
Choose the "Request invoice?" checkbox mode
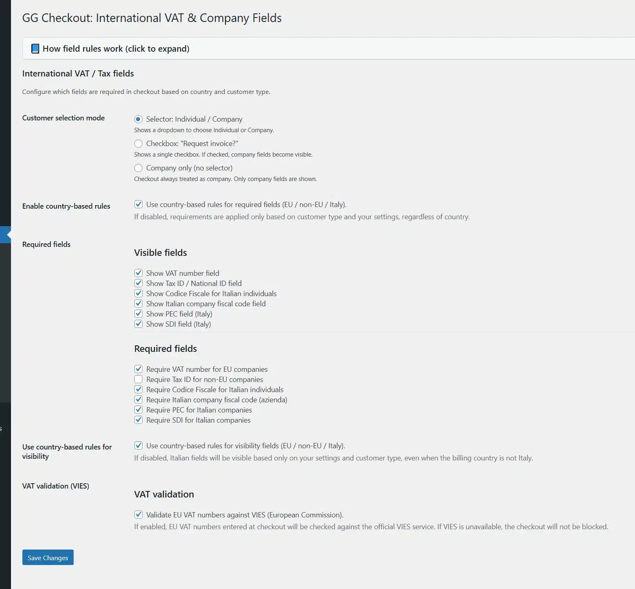(138, 144)
